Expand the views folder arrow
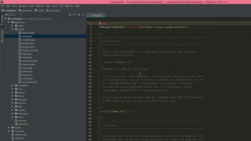 click(12, 117)
